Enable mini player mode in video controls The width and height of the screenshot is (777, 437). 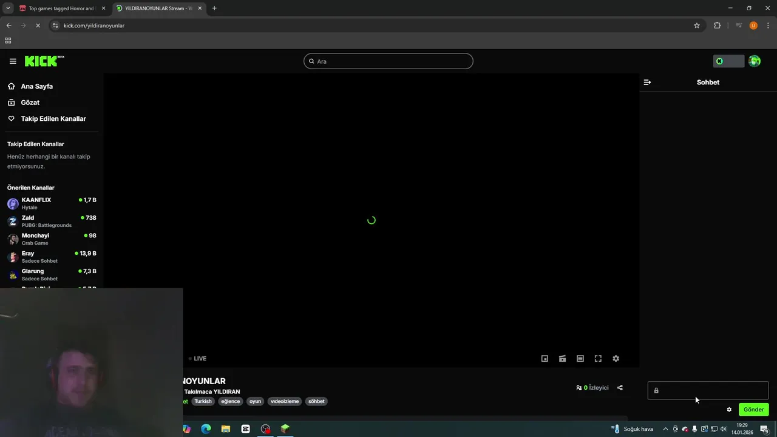[545, 359]
